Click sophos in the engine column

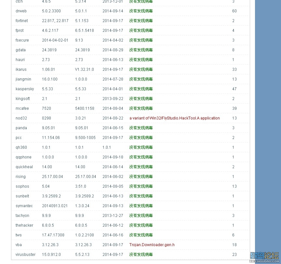[22, 186]
